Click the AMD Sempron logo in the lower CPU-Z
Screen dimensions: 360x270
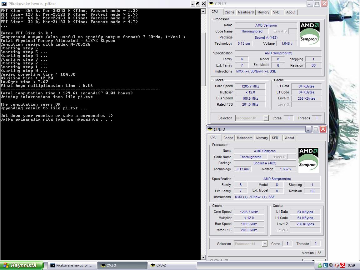pyautogui.click(x=308, y=160)
